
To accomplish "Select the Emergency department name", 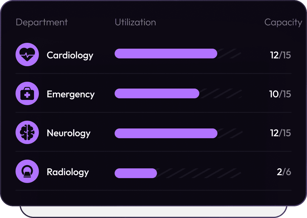I will click(71, 94).
